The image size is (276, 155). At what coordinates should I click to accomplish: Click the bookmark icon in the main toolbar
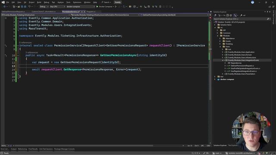click(x=160, y=7)
